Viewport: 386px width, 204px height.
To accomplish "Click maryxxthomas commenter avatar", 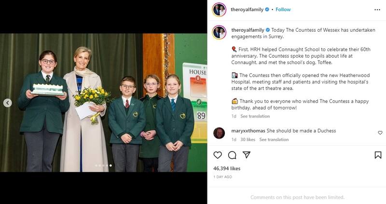I will (219, 133).
